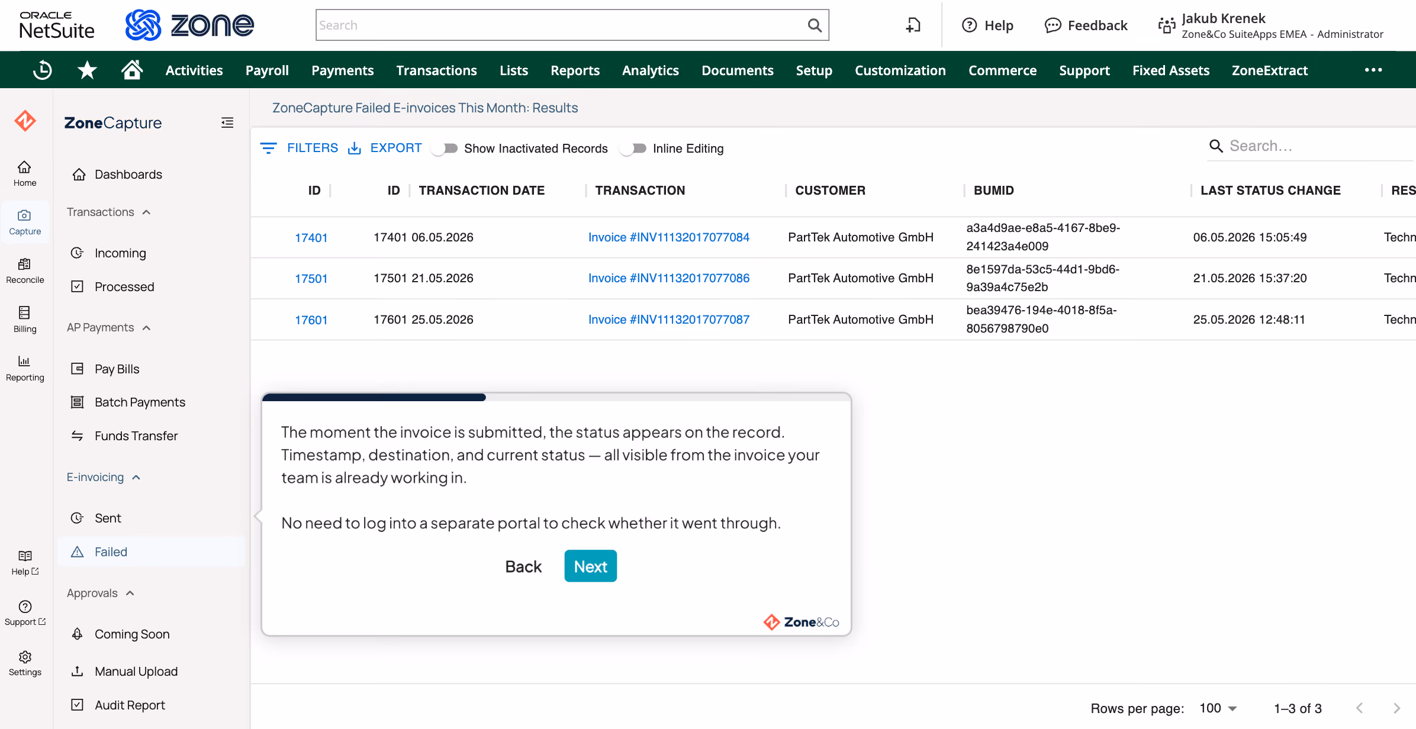
Task: Open the Customization top menu
Action: [900, 70]
